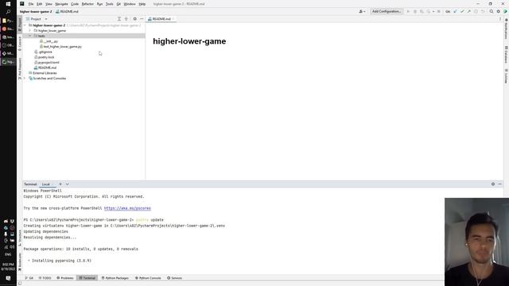Open terminal panel settings gear
Screen dimensions: 509x286
(x=493, y=184)
